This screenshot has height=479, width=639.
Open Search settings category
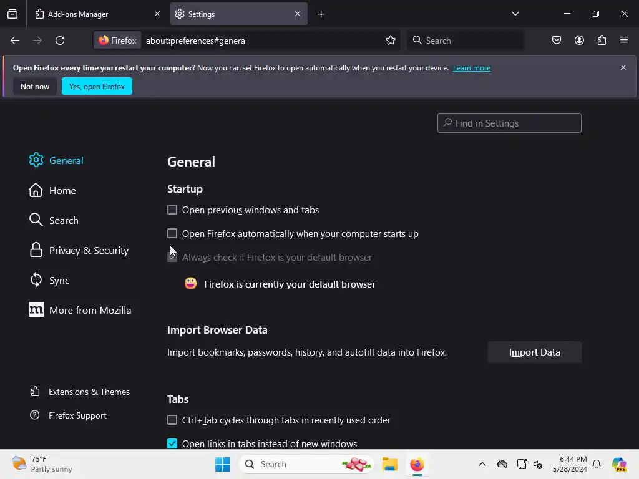[54, 220]
